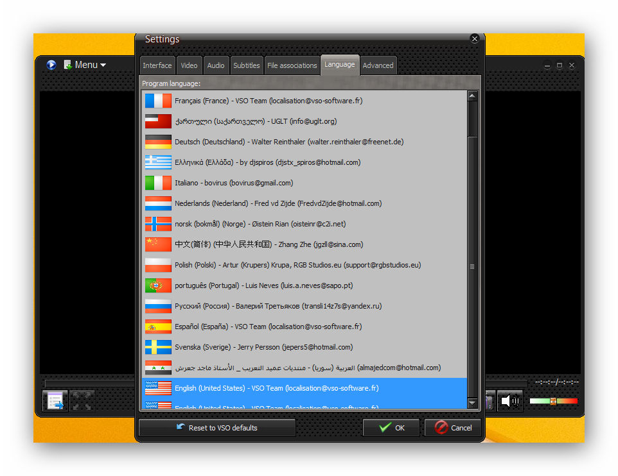Confirm settings with the OK button
Image resolution: width=618 pixels, height=476 pixels.
391,428
